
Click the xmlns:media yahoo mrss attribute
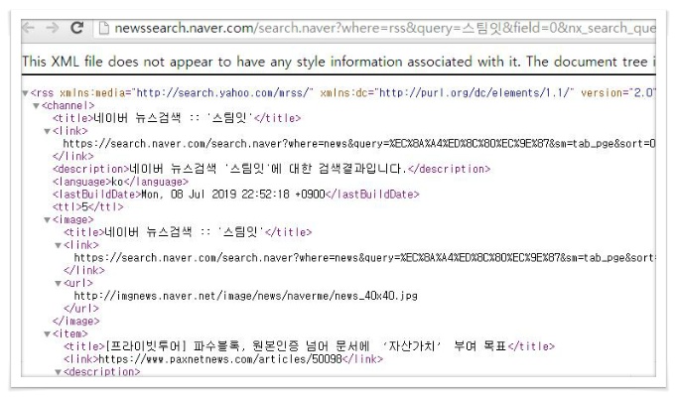point(187,92)
